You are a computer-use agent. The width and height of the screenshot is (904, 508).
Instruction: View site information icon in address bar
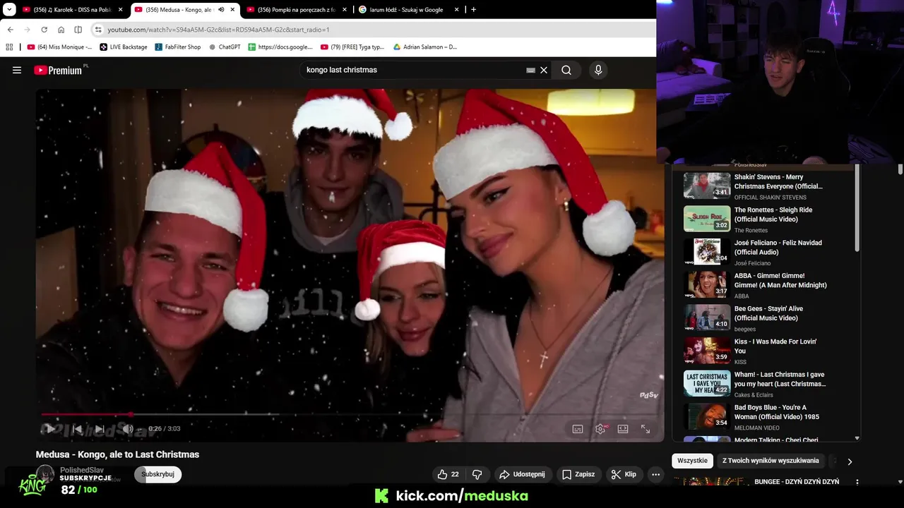(98, 30)
